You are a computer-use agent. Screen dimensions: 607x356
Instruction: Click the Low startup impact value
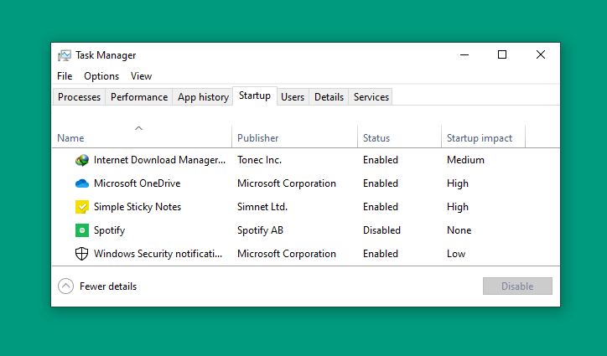[x=456, y=254]
